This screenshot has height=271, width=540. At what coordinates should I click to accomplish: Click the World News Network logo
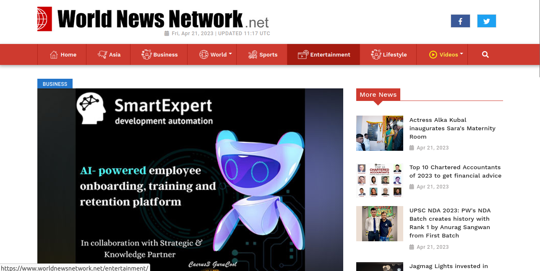(153, 19)
